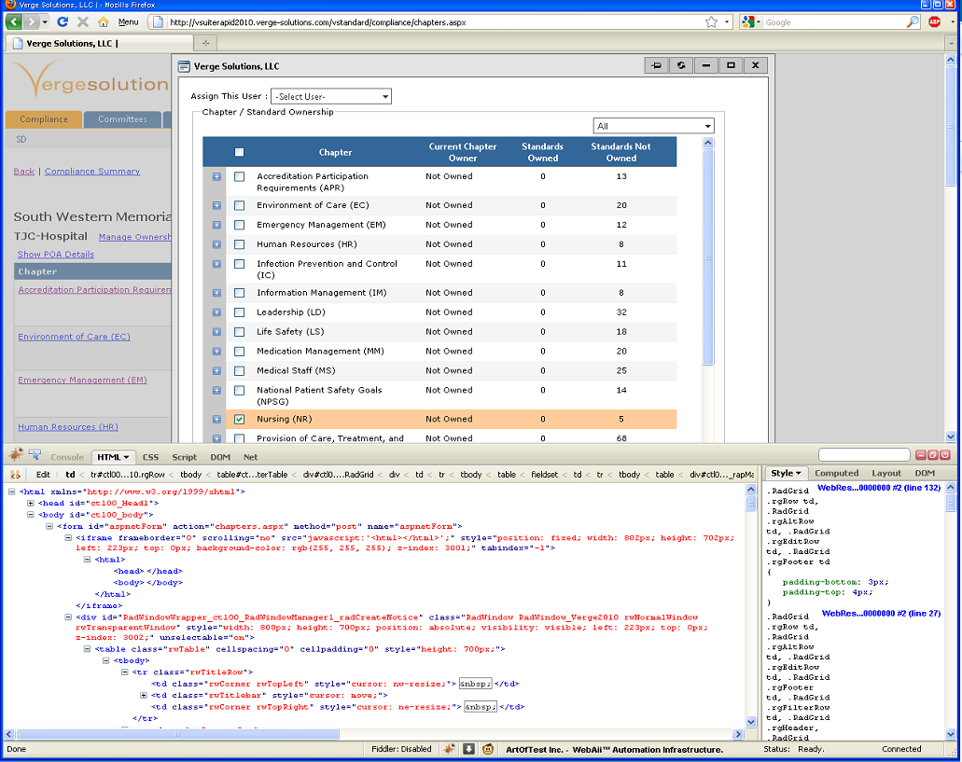Screen dimensions: 962x762
Task: Uncheck the Nursing (NR) chapter checkbox
Action: (239, 420)
